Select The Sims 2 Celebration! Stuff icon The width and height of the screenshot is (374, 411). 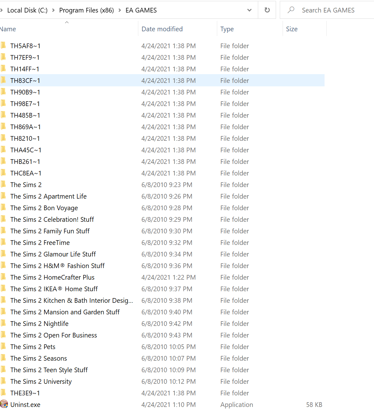(x=3, y=219)
